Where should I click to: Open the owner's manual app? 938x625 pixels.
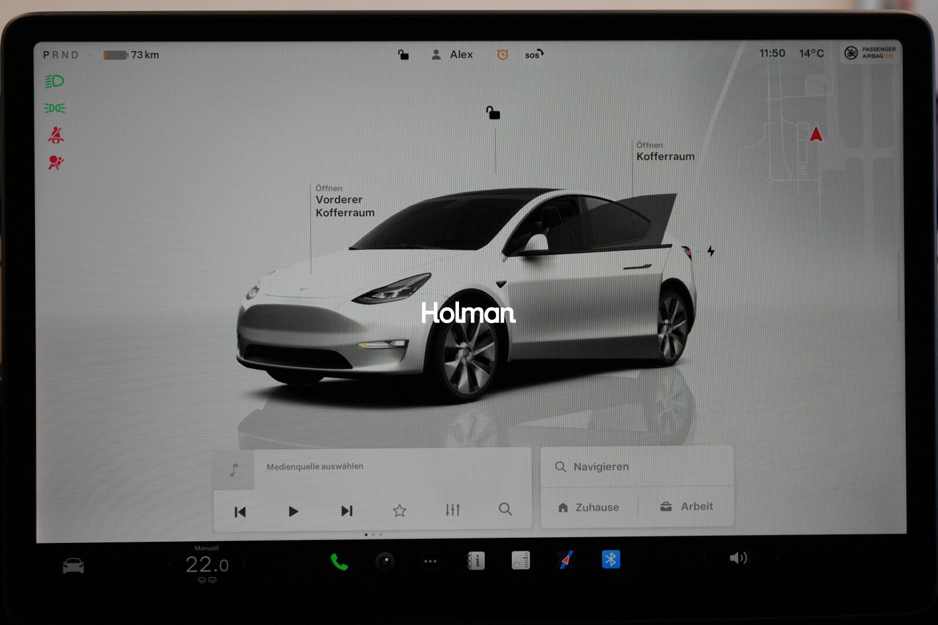tap(475, 561)
